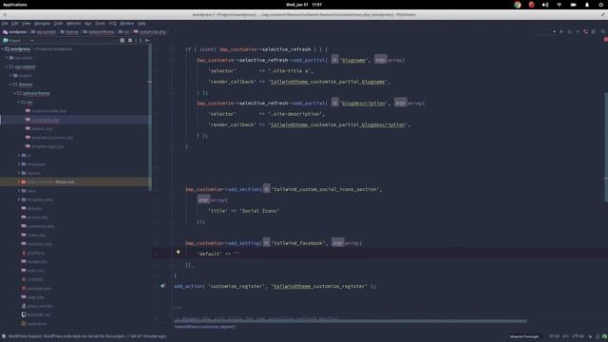The image size is (608, 342).
Task: Open the Navigate menu
Action: [x=42, y=24]
